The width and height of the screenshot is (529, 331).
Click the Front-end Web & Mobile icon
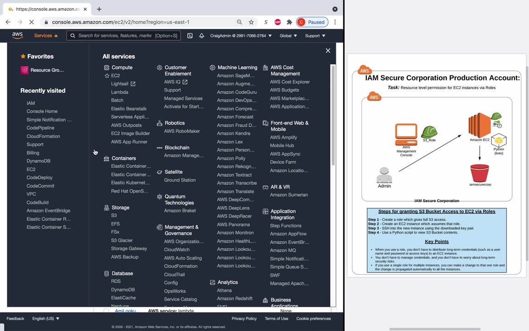265,123
